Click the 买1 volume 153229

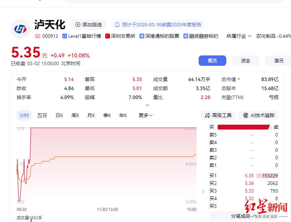pos(270,176)
